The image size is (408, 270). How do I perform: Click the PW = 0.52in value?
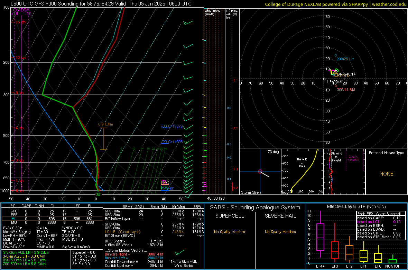tap(13, 228)
